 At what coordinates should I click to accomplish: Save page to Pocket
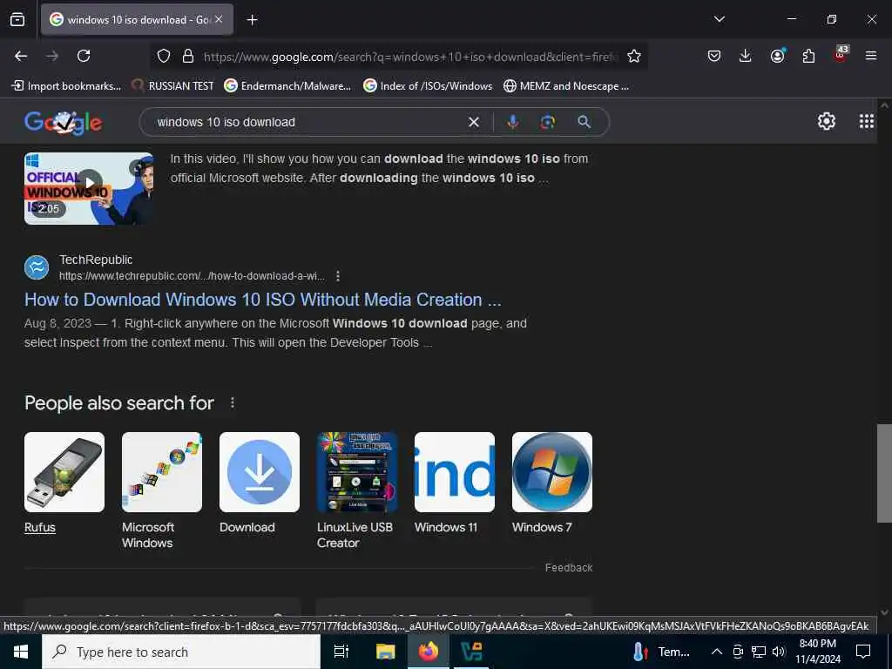point(714,56)
